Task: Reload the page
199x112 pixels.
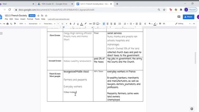Action: pyautogui.click(x=10, y=10)
